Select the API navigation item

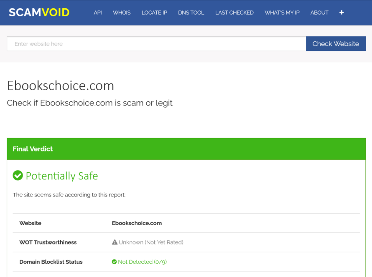tap(98, 13)
